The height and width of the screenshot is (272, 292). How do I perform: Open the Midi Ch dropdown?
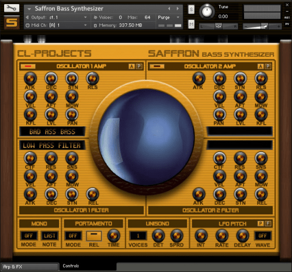(57, 25)
